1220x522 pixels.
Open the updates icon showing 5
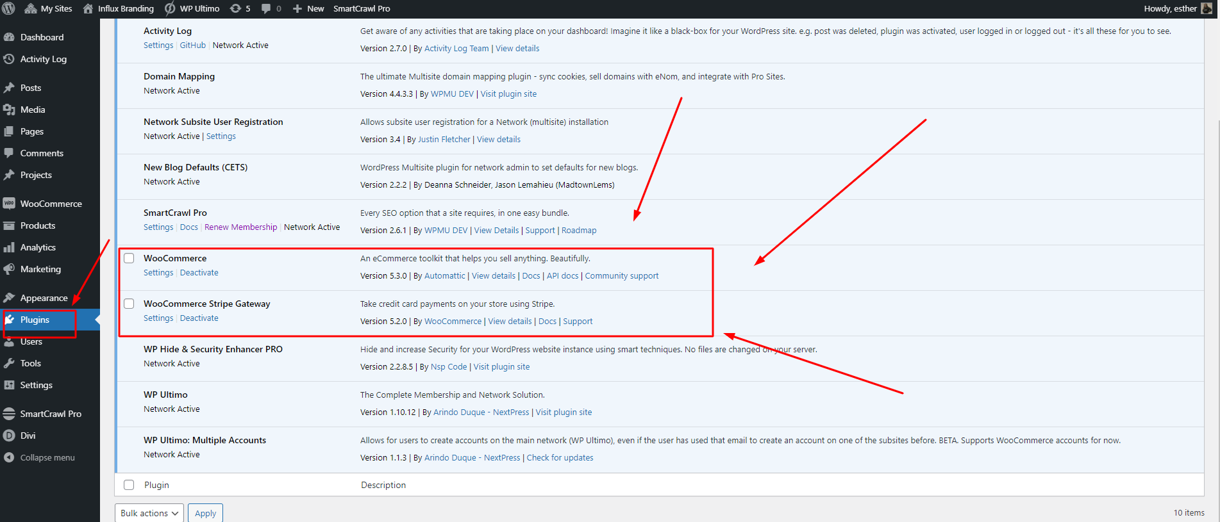pyautogui.click(x=236, y=8)
